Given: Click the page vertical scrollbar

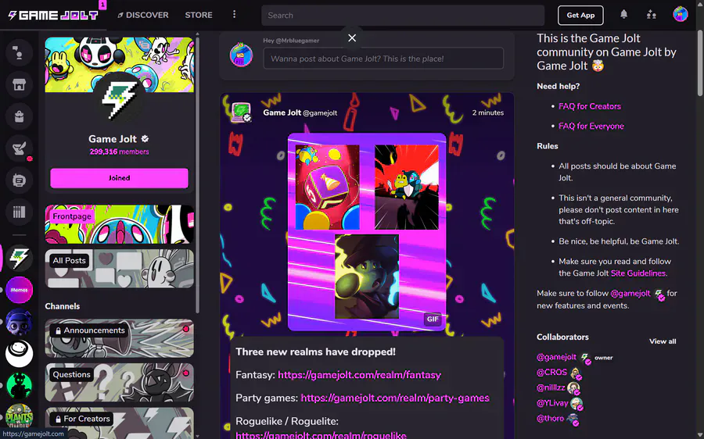Looking at the screenshot, I should [700, 62].
